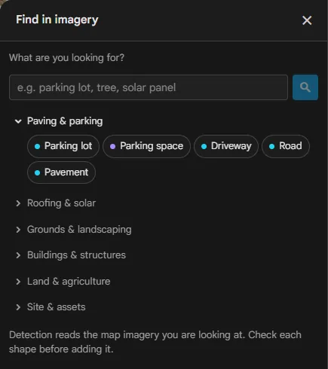The height and width of the screenshot is (369, 328).
Task: Select the Parking lot chip
Action: (63, 146)
